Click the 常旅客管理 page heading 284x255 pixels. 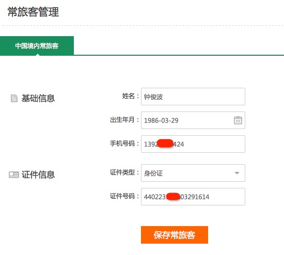tap(34, 12)
